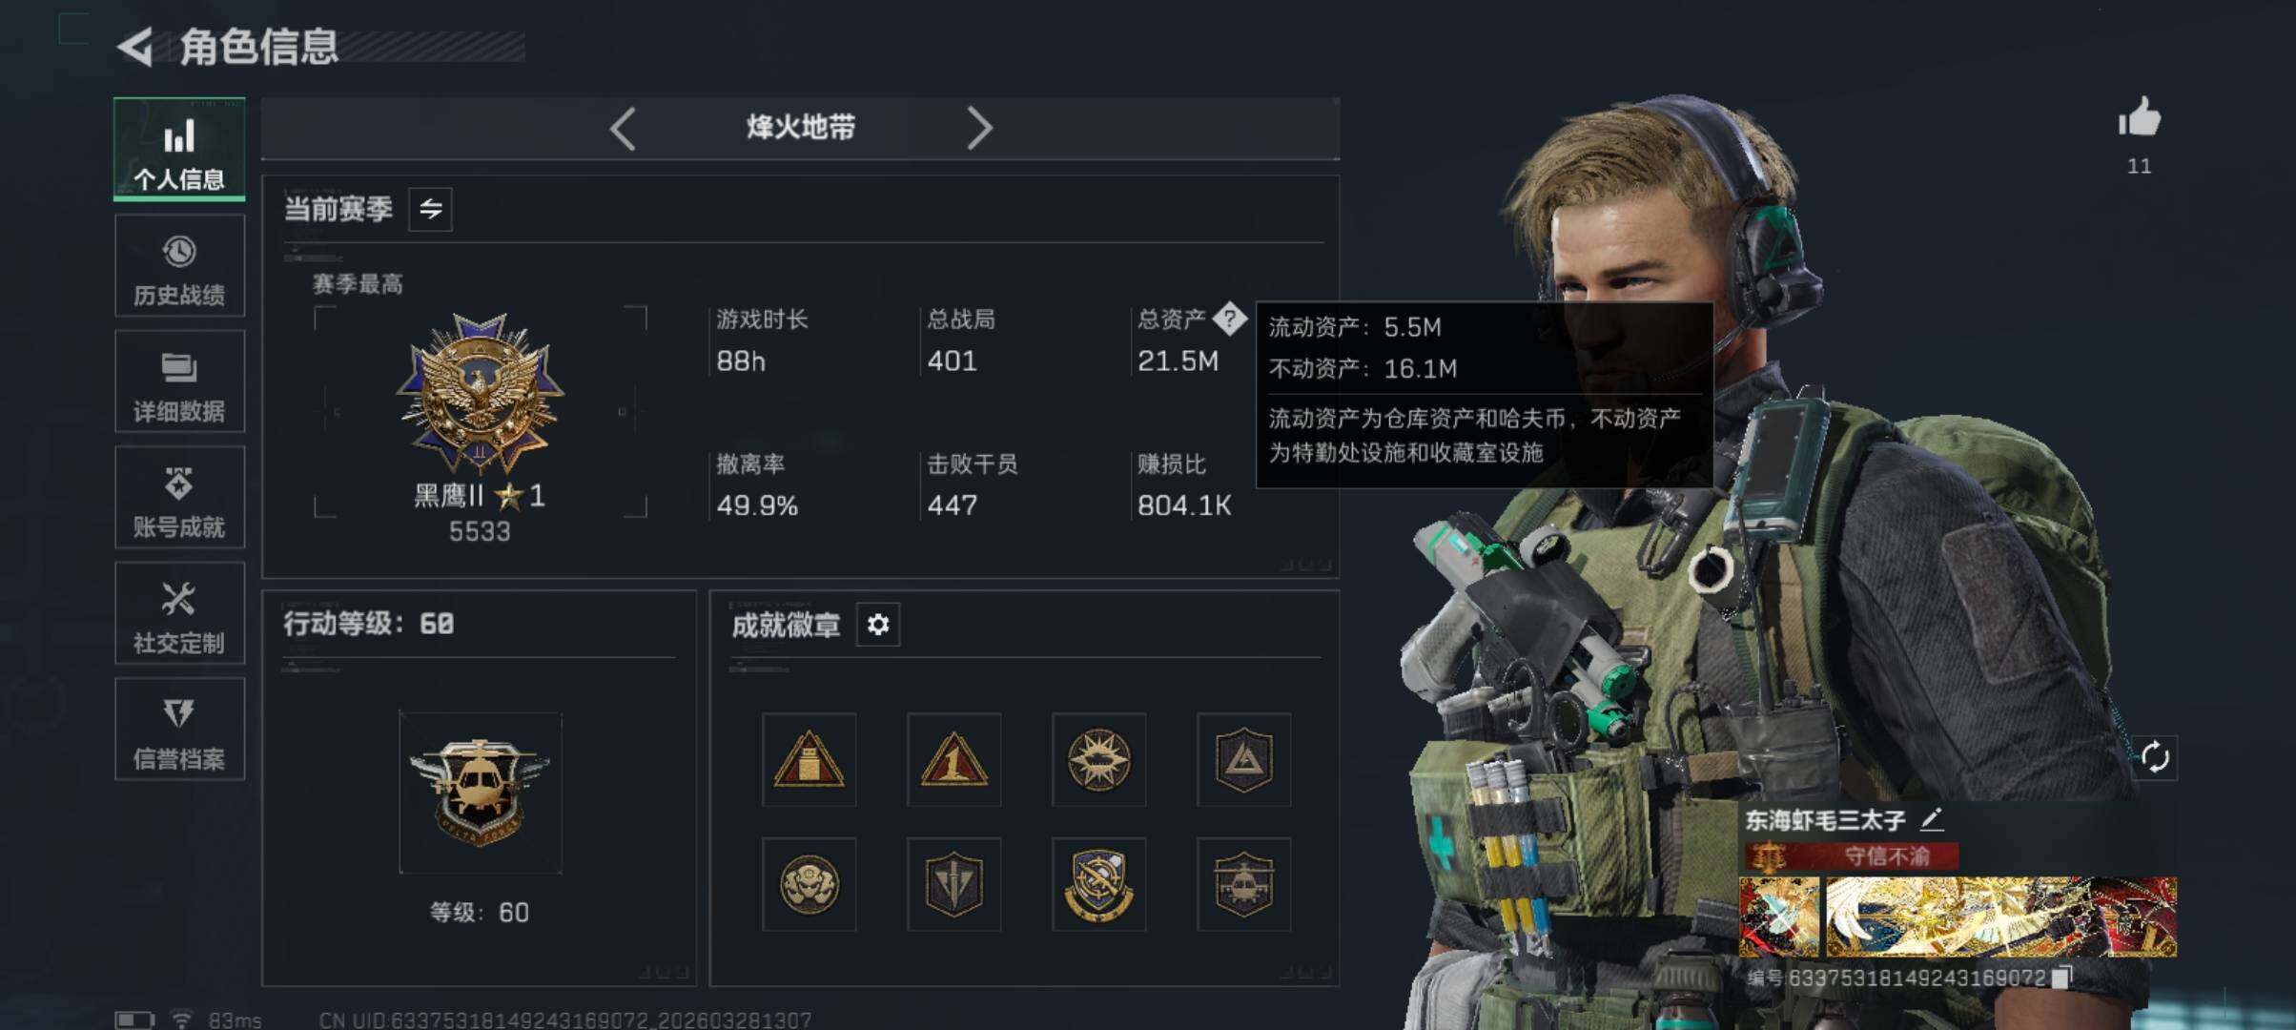The height and width of the screenshot is (1030, 2296).
Task: Click the 总资产 question mark icon
Action: (1229, 319)
